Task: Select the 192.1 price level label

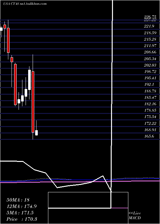Action: [x=149, y=84]
